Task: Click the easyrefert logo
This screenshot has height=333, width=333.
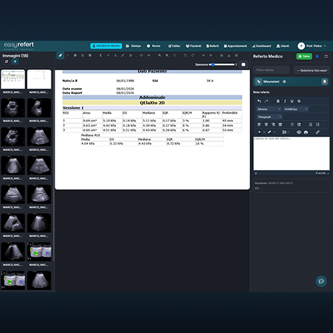Action: (19, 46)
